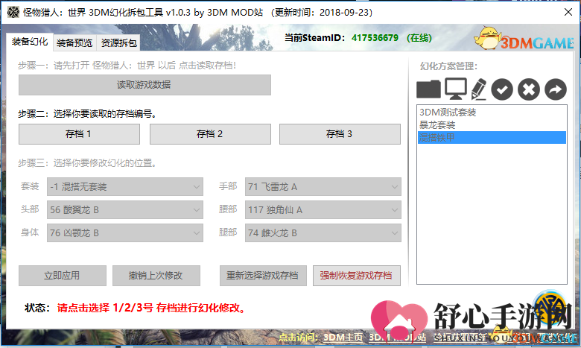Click the 重新选择游戏存档 button

click(x=263, y=276)
